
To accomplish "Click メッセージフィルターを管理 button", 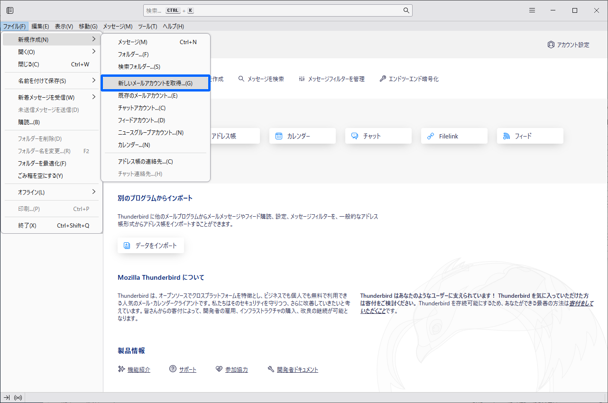I will [x=332, y=79].
